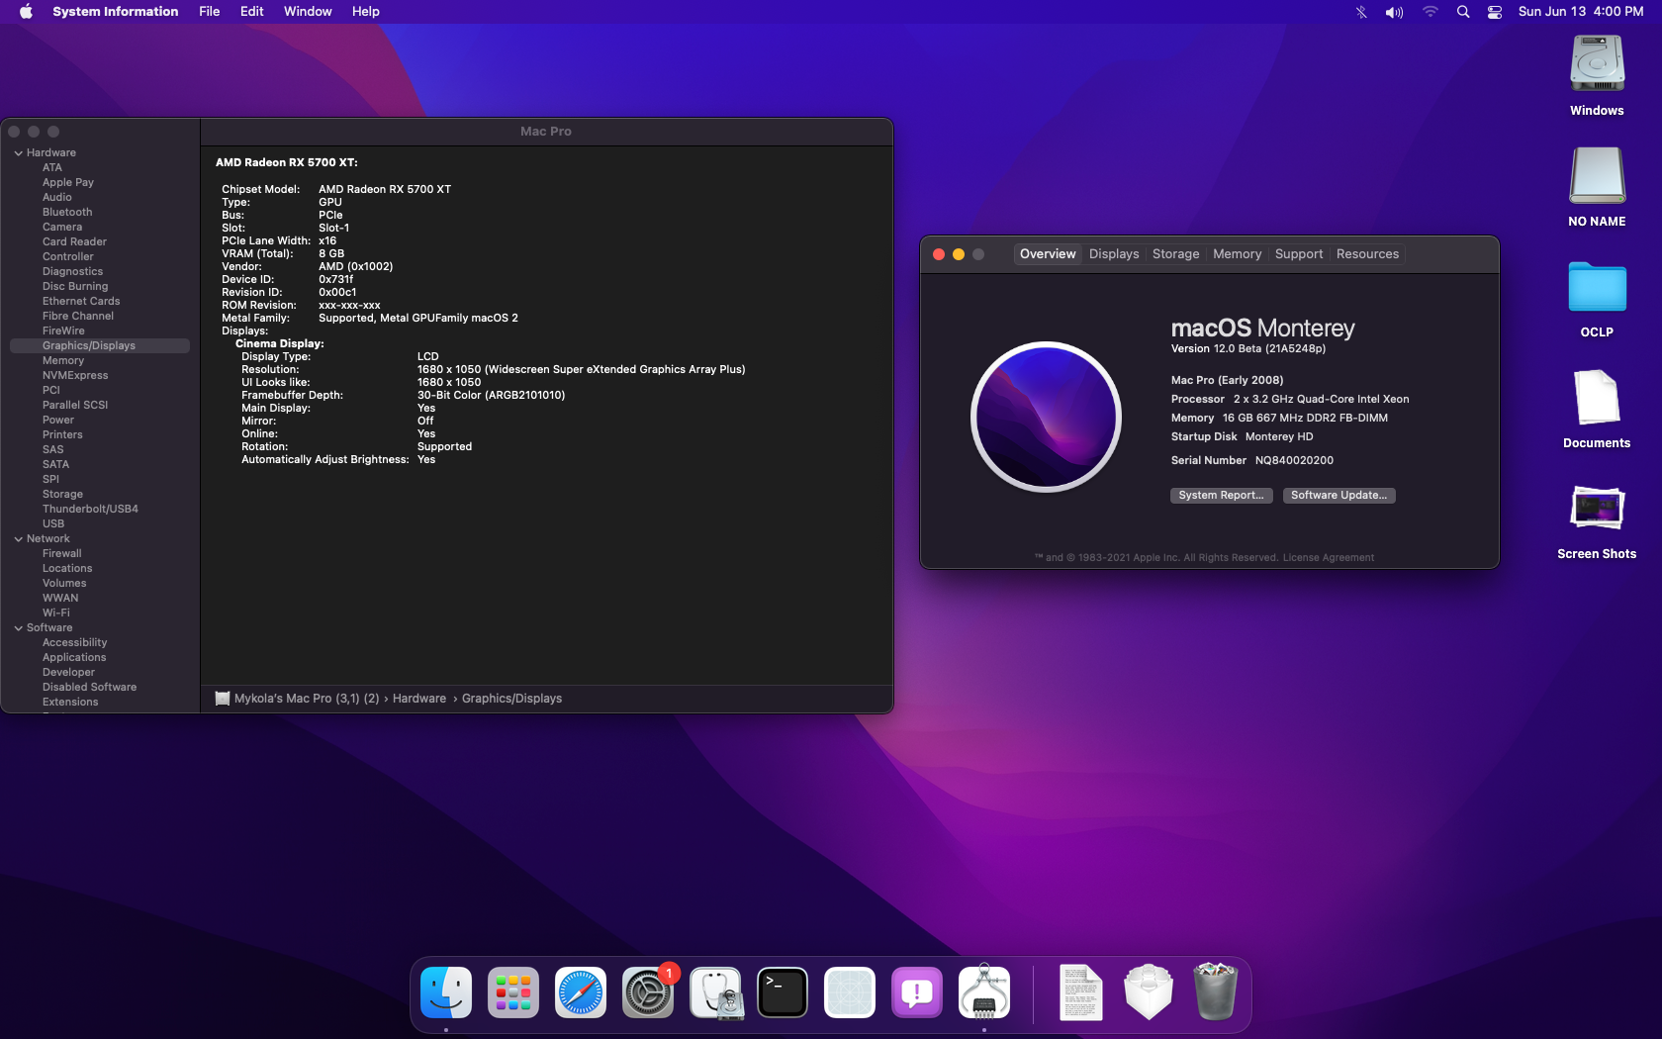
Task: Open Launchpad in the Dock
Action: 513,992
